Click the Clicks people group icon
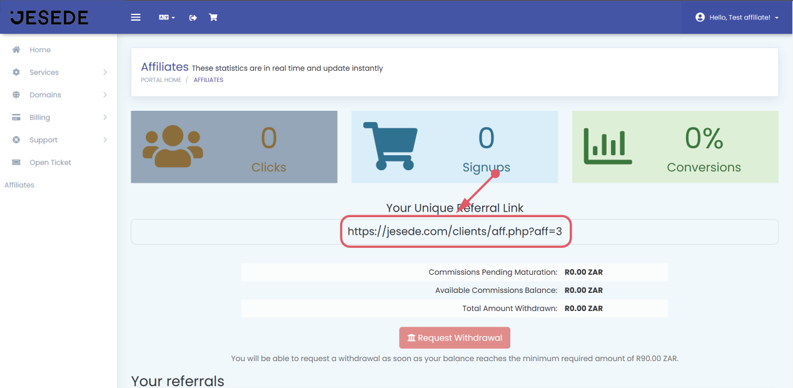 (173, 146)
